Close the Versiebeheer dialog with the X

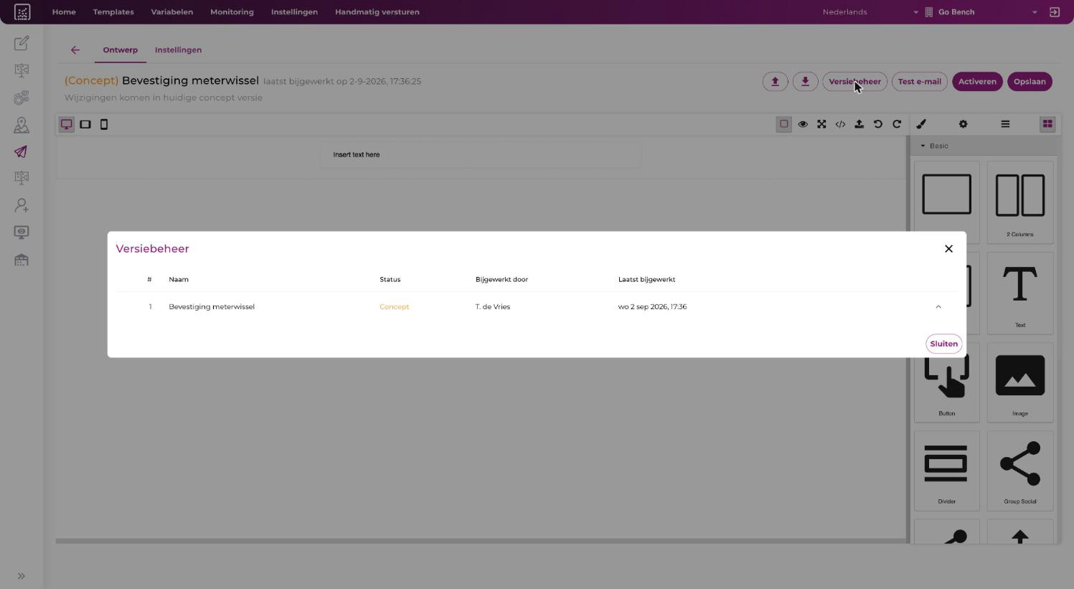click(948, 249)
